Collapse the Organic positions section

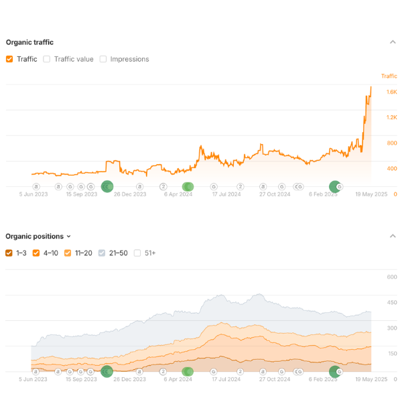393,236
